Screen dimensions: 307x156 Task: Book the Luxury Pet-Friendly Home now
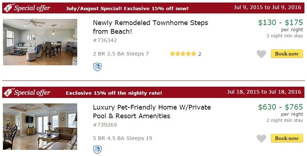click(287, 138)
